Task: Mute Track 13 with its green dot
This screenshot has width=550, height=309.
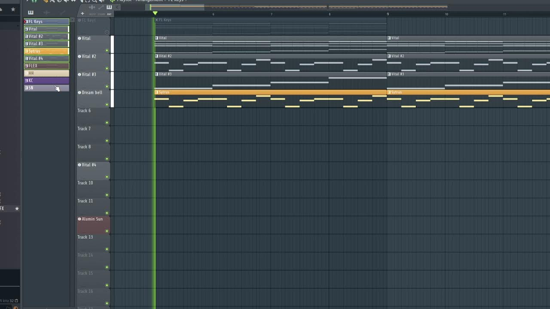Action: point(107,249)
